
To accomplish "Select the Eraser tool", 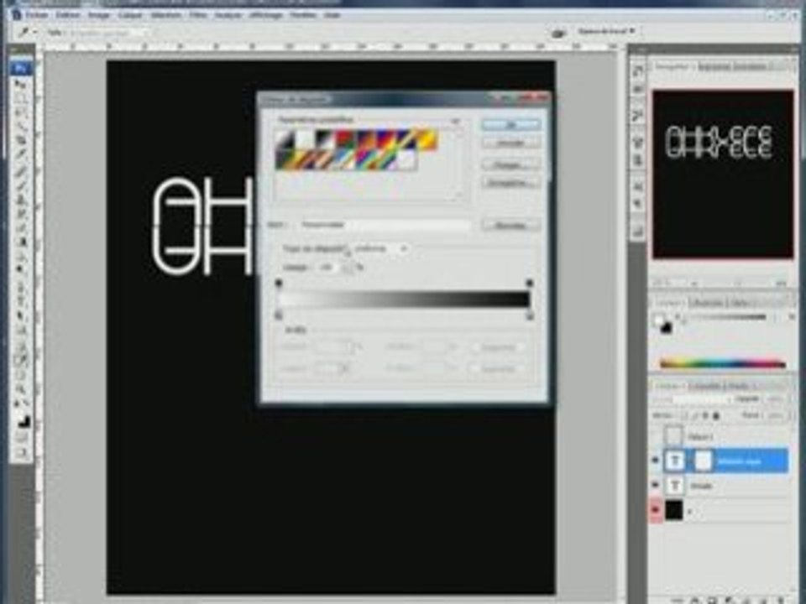I will coord(22,226).
